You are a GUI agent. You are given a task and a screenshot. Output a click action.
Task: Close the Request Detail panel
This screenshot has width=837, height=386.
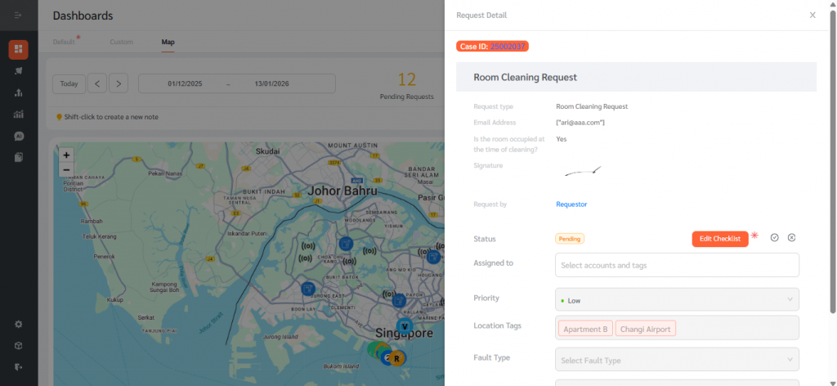click(x=812, y=15)
